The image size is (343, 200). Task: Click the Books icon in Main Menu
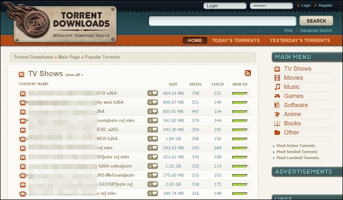point(277,124)
